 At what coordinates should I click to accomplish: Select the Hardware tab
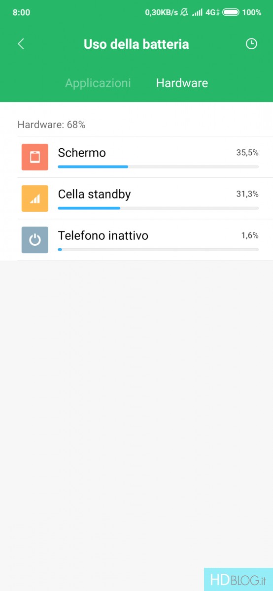point(182,83)
